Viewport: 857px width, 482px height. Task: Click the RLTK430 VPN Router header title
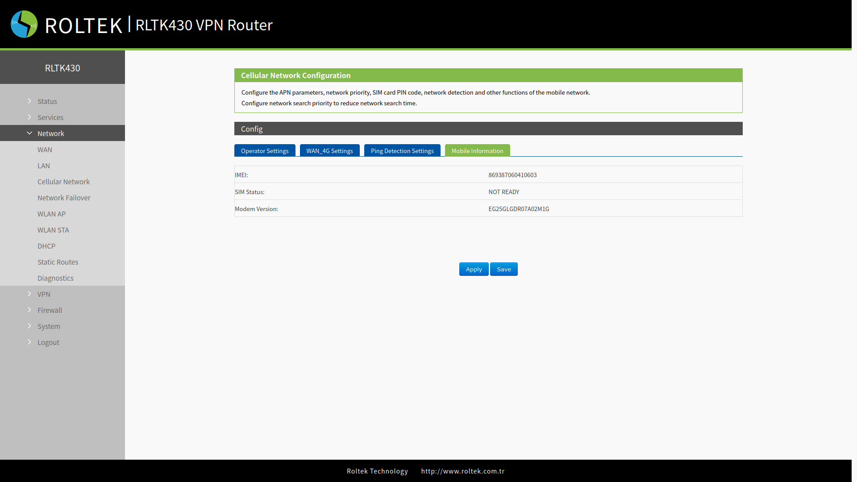click(204, 25)
